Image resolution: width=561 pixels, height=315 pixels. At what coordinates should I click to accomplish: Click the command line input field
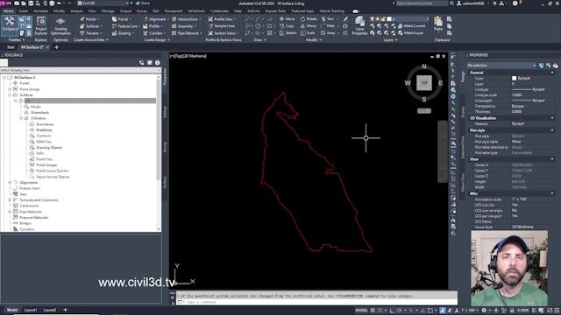316,302
